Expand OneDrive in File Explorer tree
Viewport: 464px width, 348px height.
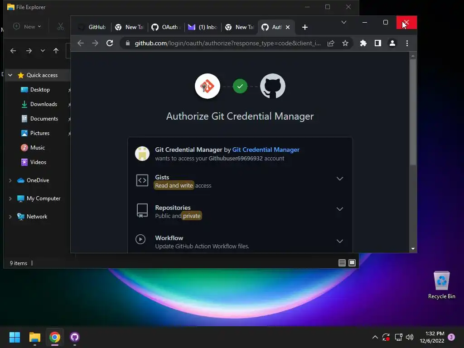[x=10, y=180]
